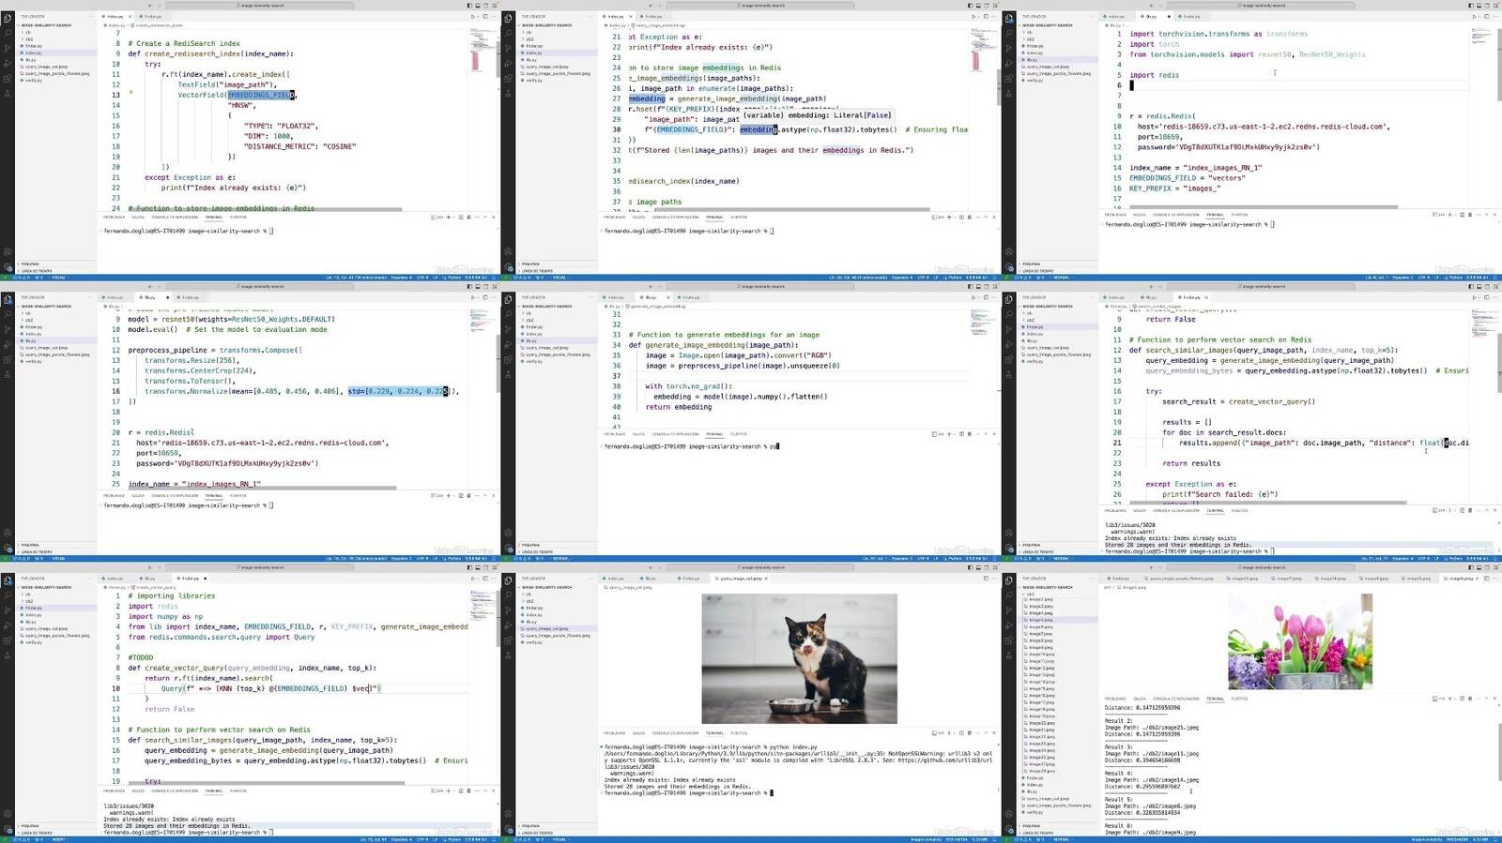Viewport: 1502px width, 843px height.
Task: Open Testing flask icon in create_redisearch_index window
Action: pos(7,93)
